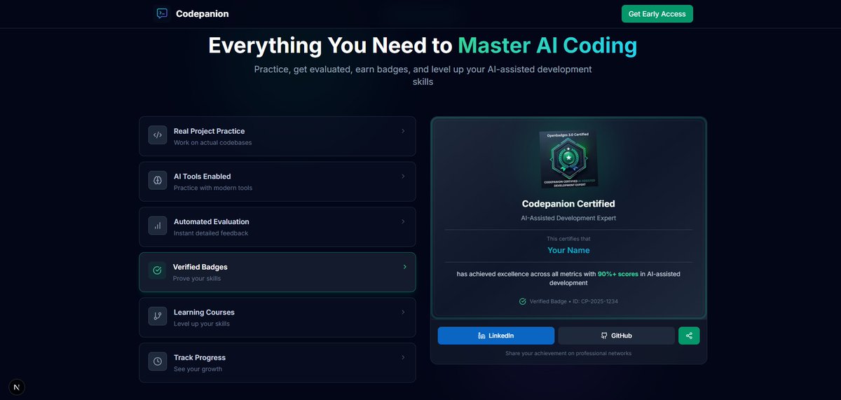The width and height of the screenshot is (841, 400).
Task: Click the AI-Assisted Development Expert subtitle
Action: [x=568, y=218]
